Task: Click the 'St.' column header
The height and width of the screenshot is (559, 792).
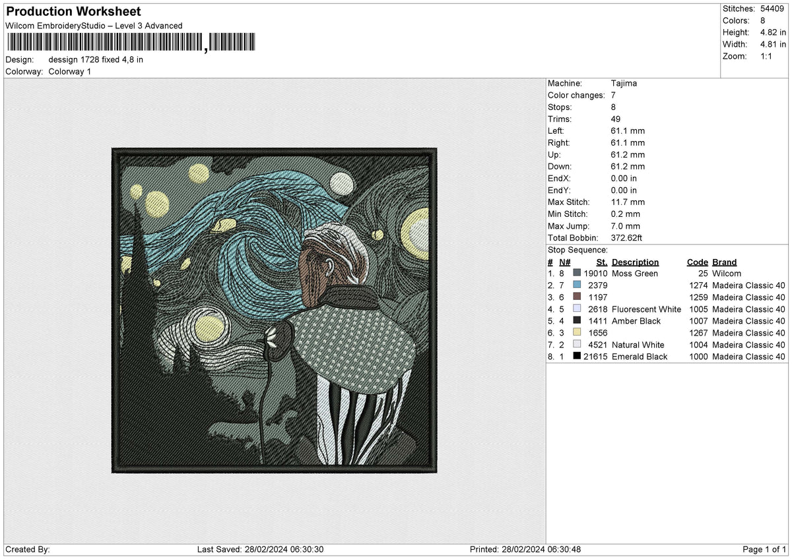Action: coord(602,262)
